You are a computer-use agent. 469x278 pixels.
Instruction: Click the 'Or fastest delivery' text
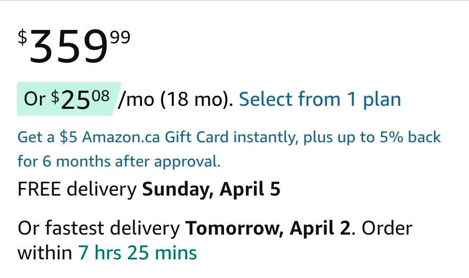click(98, 228)
